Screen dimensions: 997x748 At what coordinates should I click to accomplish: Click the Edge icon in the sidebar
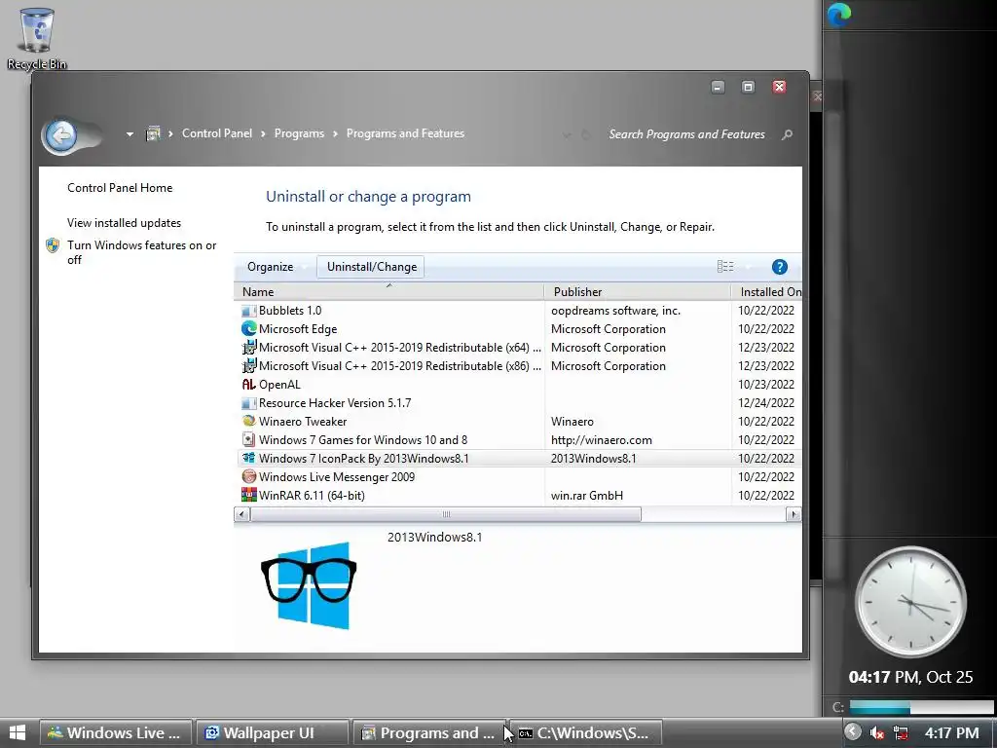pyautogui.click(x=838, y=15)
